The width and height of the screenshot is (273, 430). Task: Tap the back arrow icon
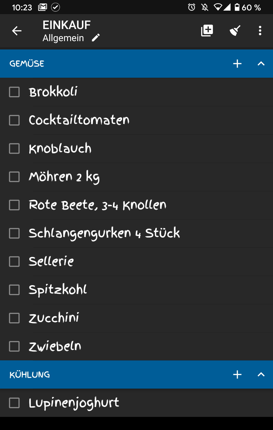coord(17,31)
